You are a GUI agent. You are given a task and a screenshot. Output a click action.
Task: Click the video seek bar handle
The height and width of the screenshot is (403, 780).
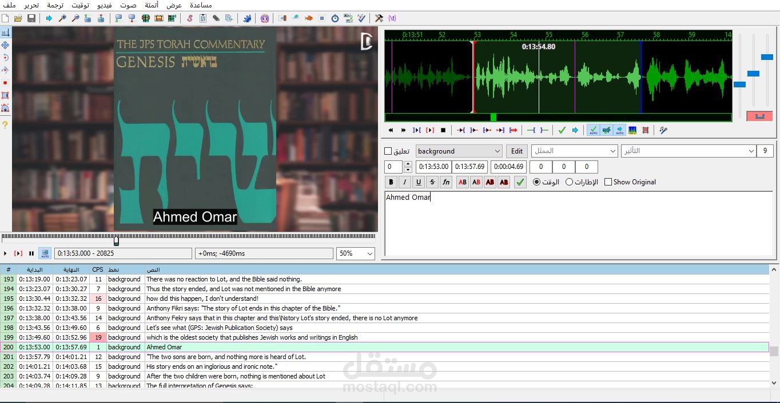coord(116,240)
